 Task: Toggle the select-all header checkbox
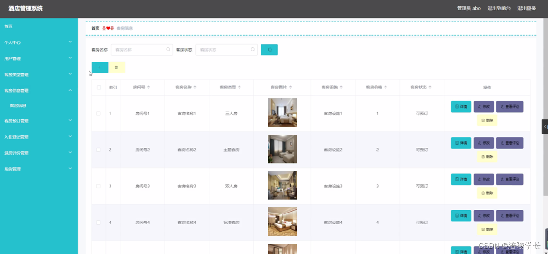(99, 87)
